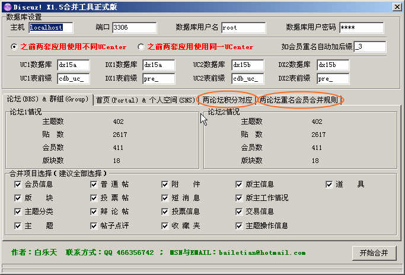Uncheck the 主题分类 checkbox
The height and width of the screenshot is (275, 405).
click(x=18, y=212)
